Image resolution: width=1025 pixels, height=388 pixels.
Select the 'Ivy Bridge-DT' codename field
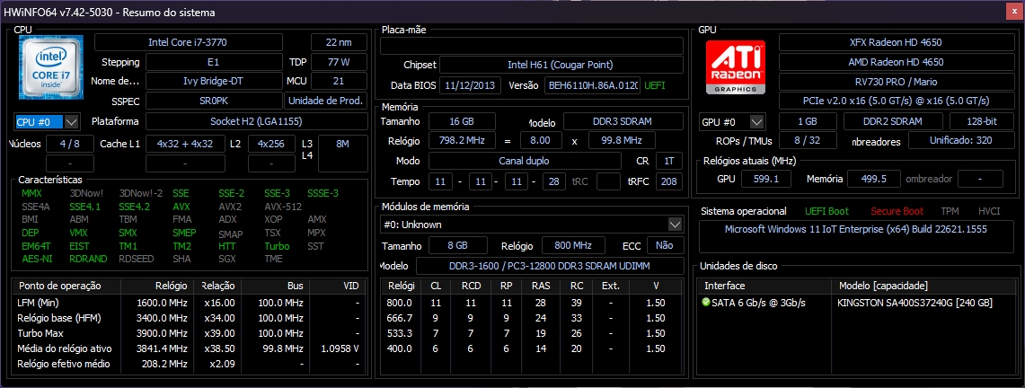214,81
